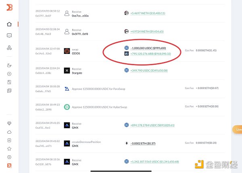Viewport: 242px width, 173px height.
Task: Click the orange Live button
Action: 237,130
